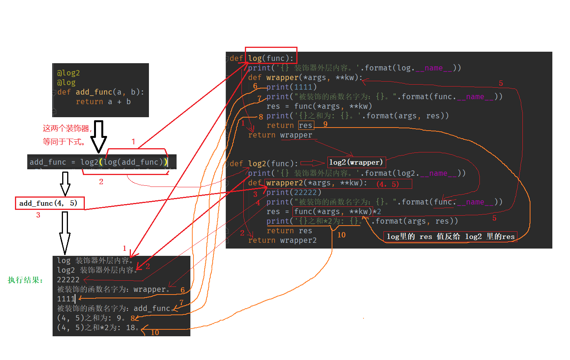The width and height of the screenshot is (570, 360).
Task: Click 'print('{}之和为: {}。'.format(args, res))' in wrapper
Action: click(x=358, y=116)
